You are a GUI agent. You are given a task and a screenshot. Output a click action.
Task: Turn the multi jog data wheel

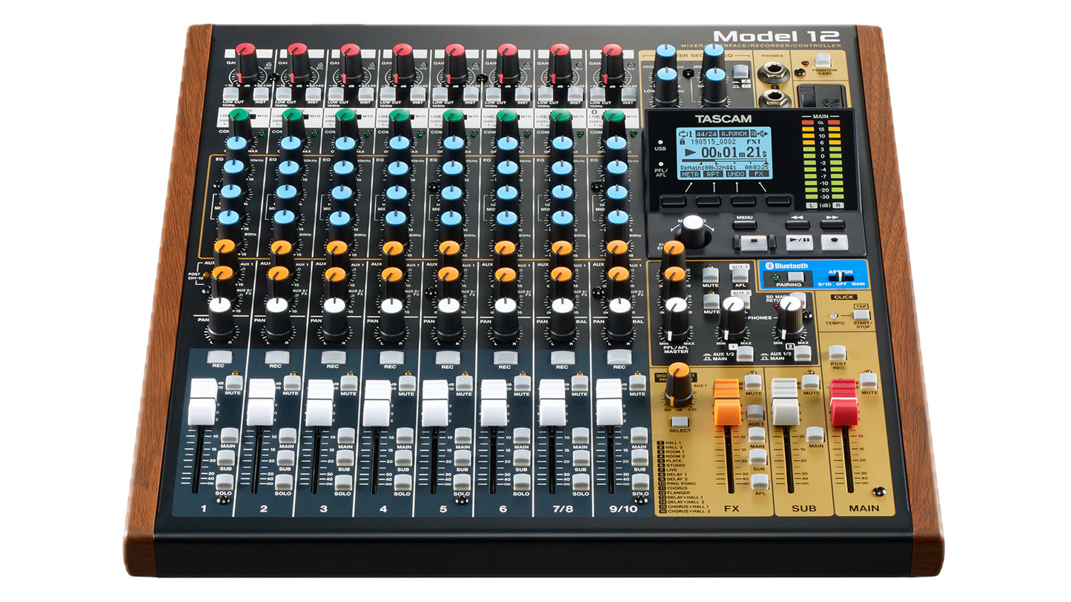693,230
